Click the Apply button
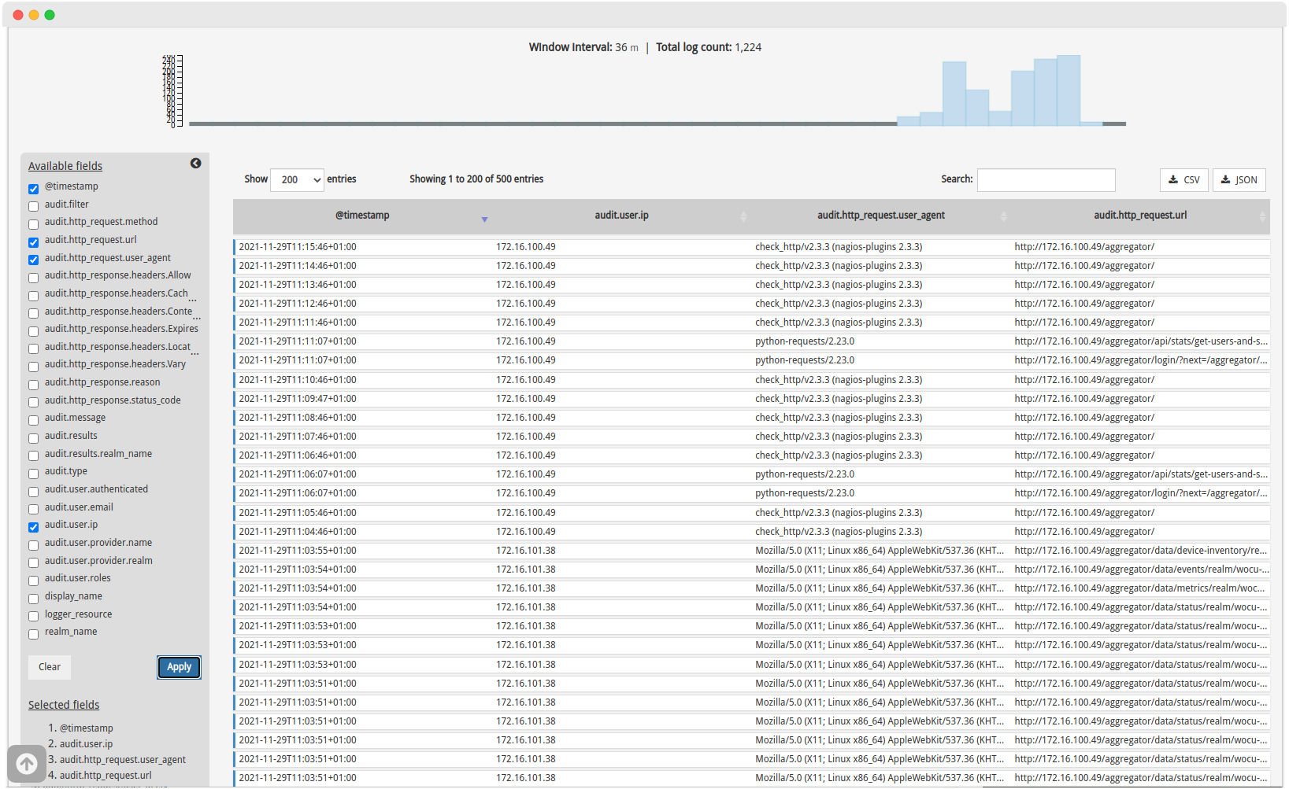The height and width of the screenshot is (789, 1289). tap(179, 667)
